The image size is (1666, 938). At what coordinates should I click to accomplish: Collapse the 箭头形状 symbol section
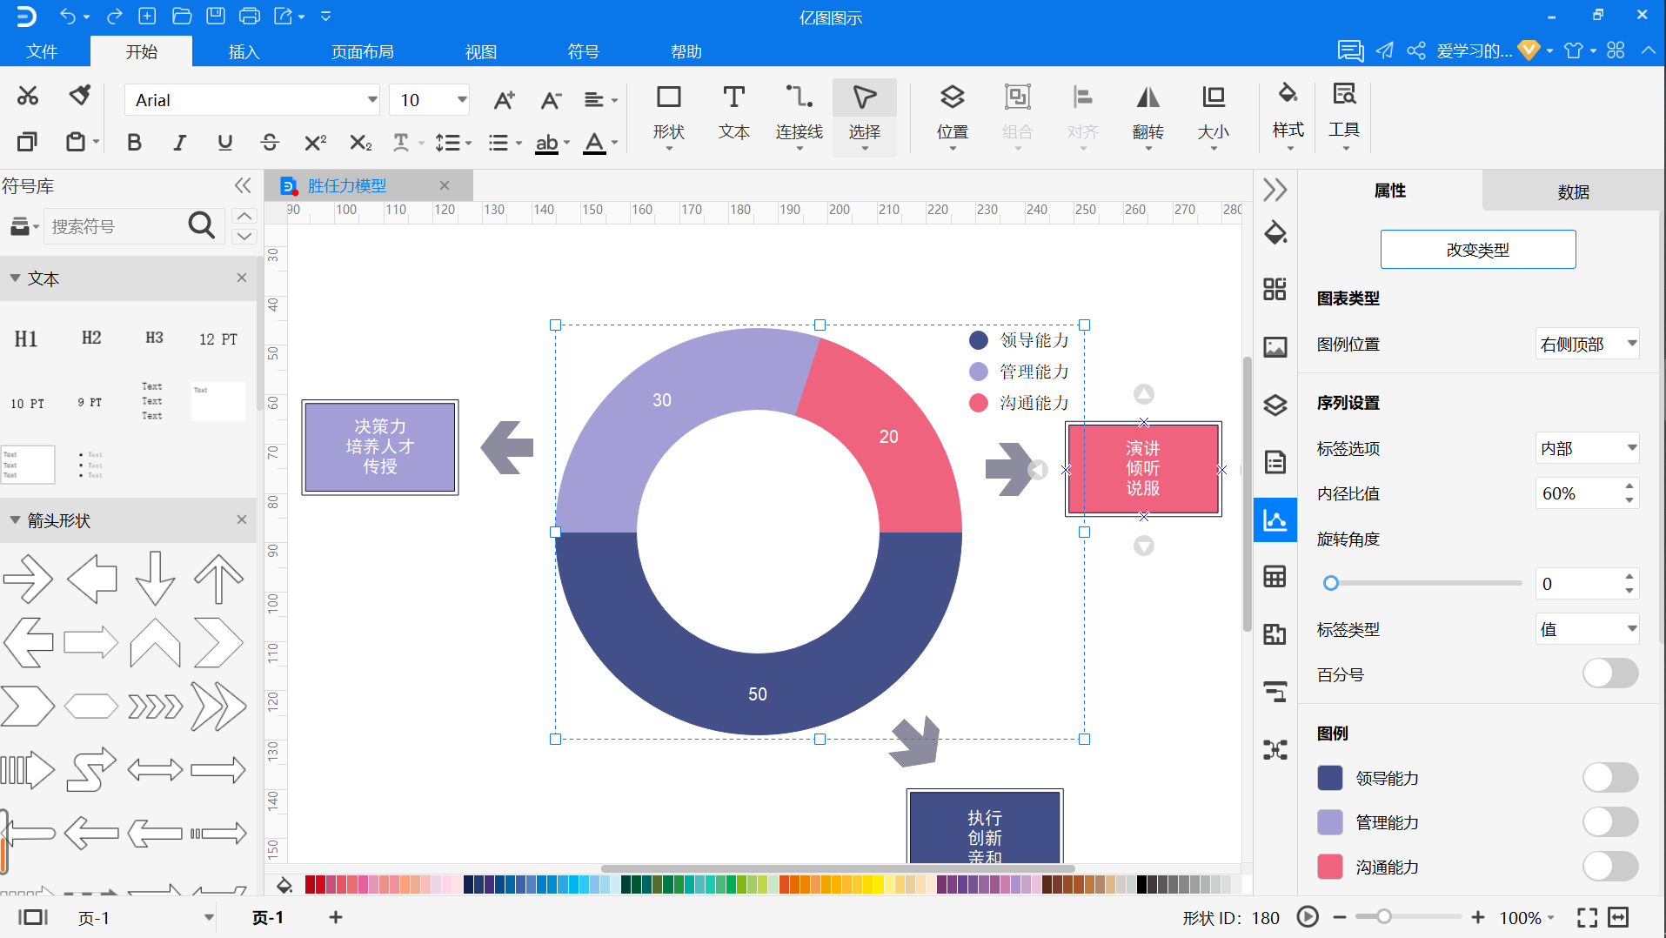16,520
